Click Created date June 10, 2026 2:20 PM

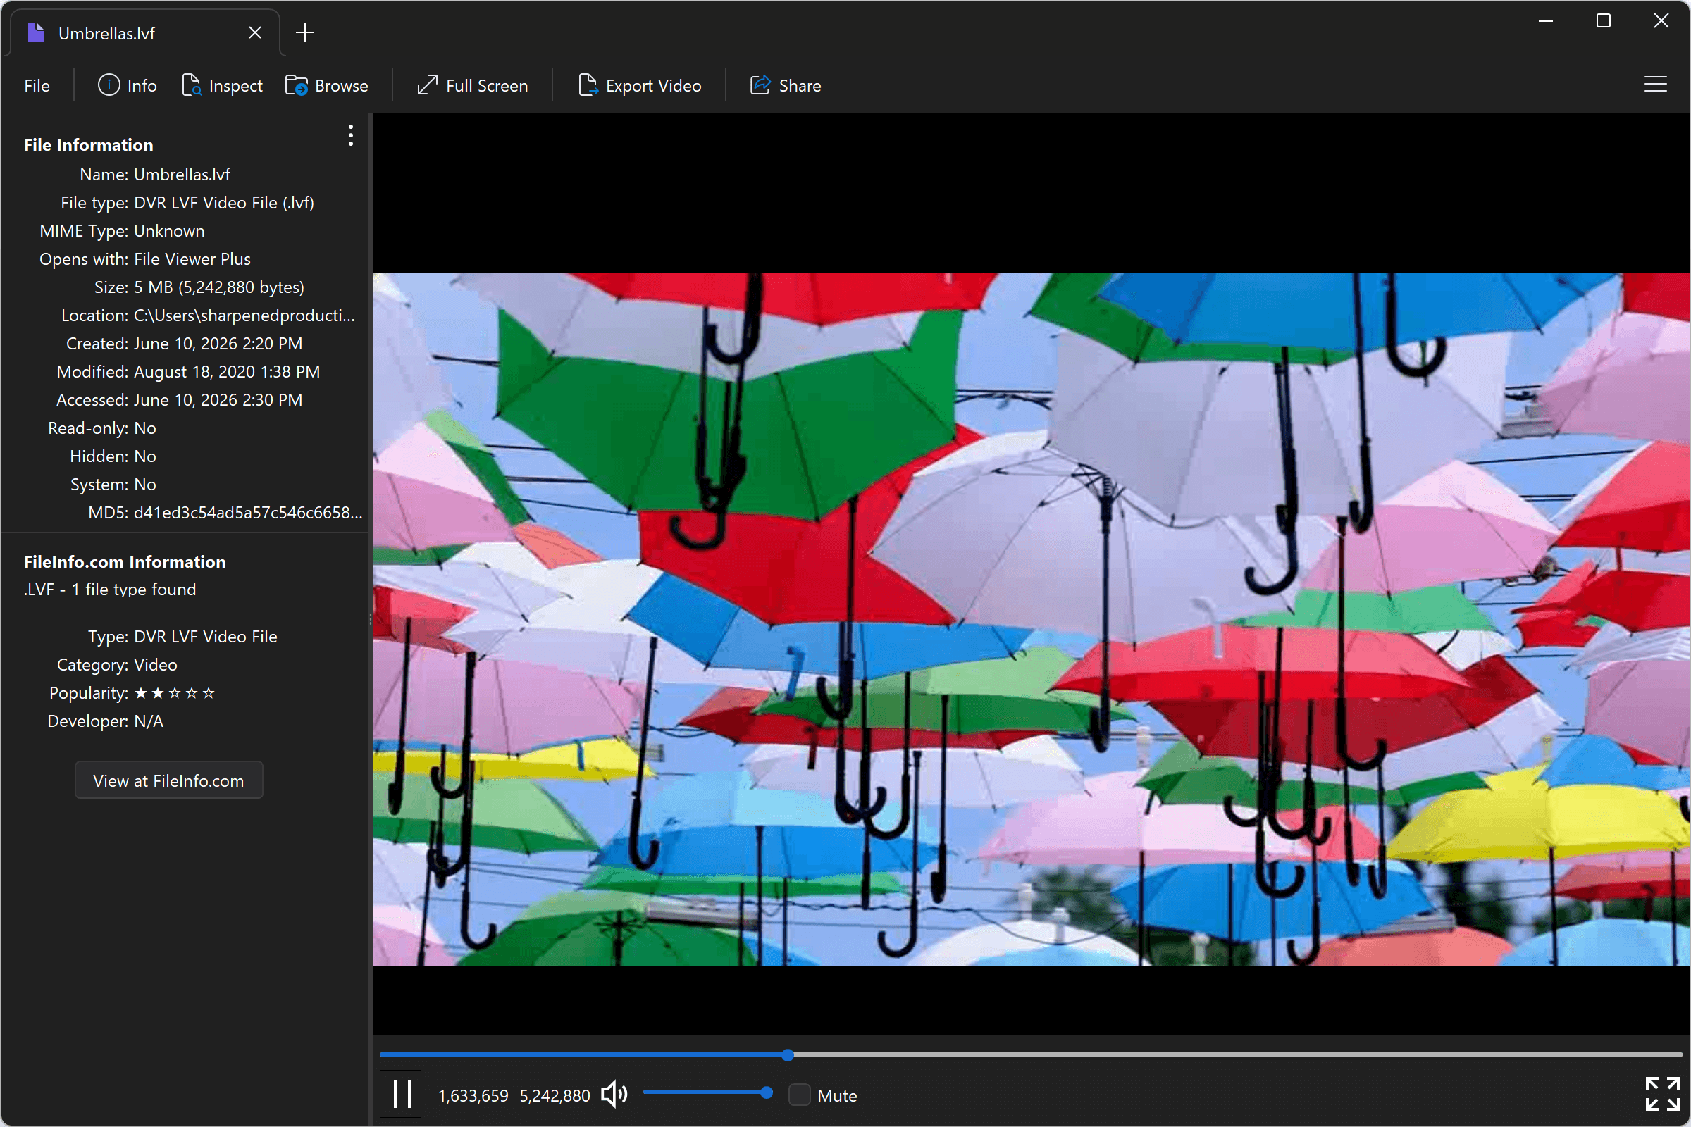click(x=218, y=344)
